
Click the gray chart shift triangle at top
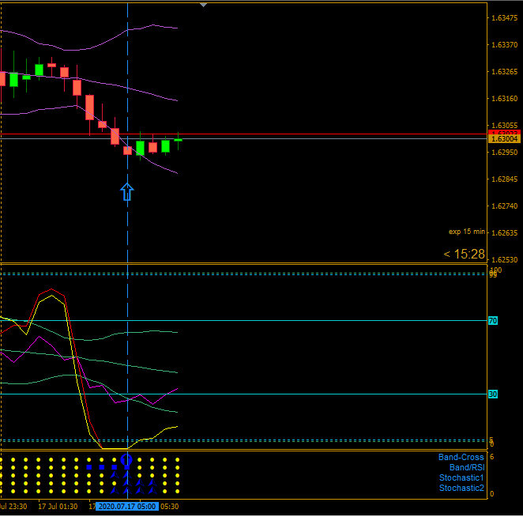pyautogui.click(x=203, y=5)
